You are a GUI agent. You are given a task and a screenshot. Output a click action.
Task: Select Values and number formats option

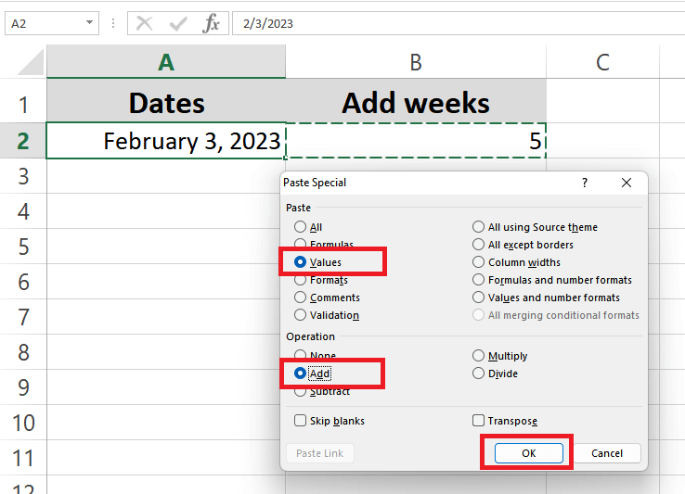(479, 298)
